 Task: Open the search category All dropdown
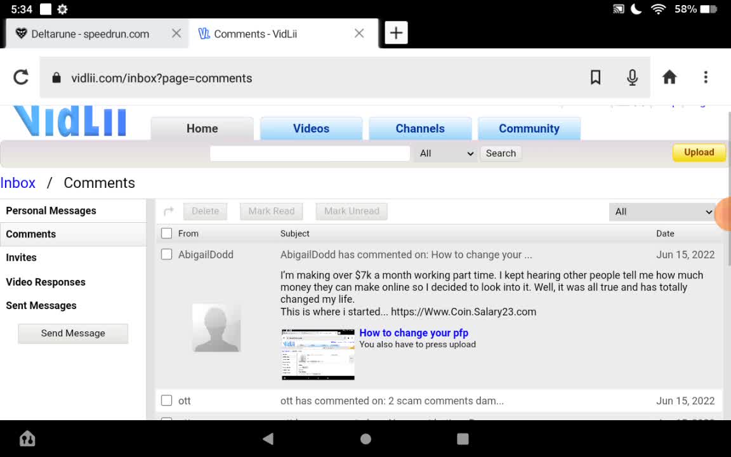coord(446,154)
